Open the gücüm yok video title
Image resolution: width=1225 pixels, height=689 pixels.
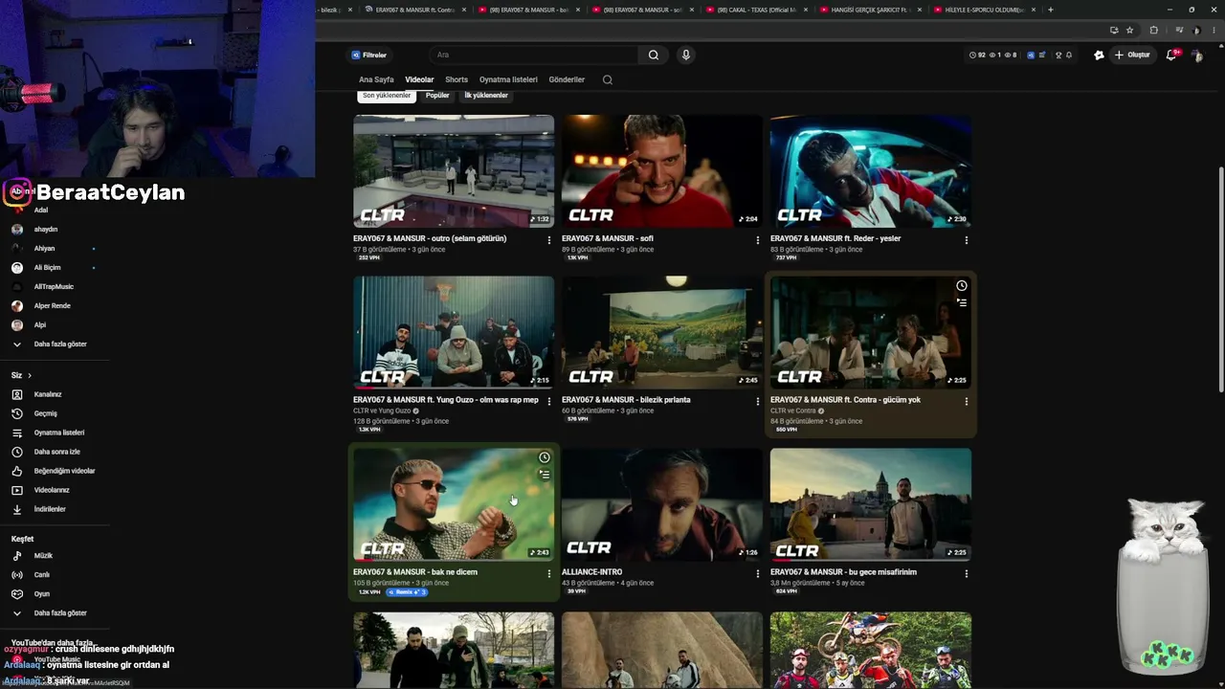click(x=845, y=400)
